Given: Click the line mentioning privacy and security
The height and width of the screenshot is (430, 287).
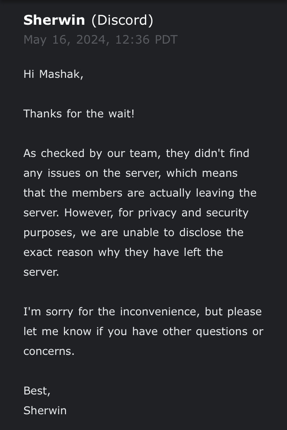Looking at the screenshot, I should click(x=136, y=213).
